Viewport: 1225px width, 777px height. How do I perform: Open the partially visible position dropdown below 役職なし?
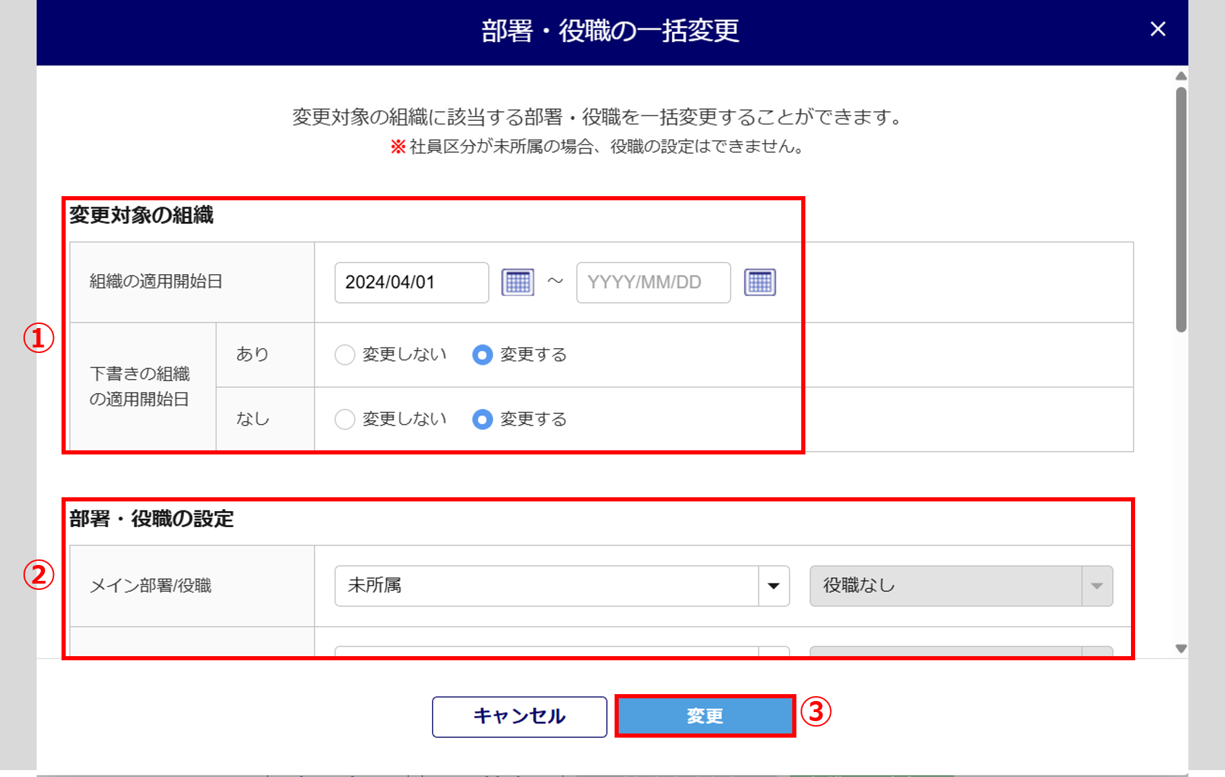(x=945, y=651)
